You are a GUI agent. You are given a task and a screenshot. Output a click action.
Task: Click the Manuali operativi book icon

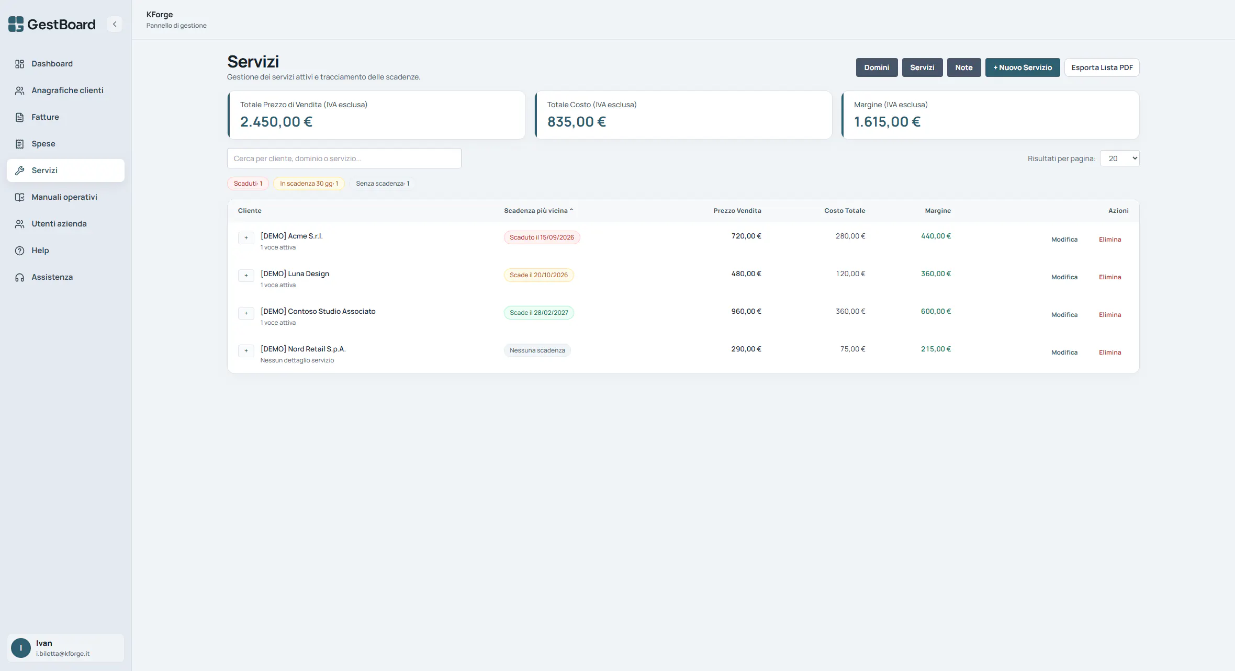[x=19, y=197]
